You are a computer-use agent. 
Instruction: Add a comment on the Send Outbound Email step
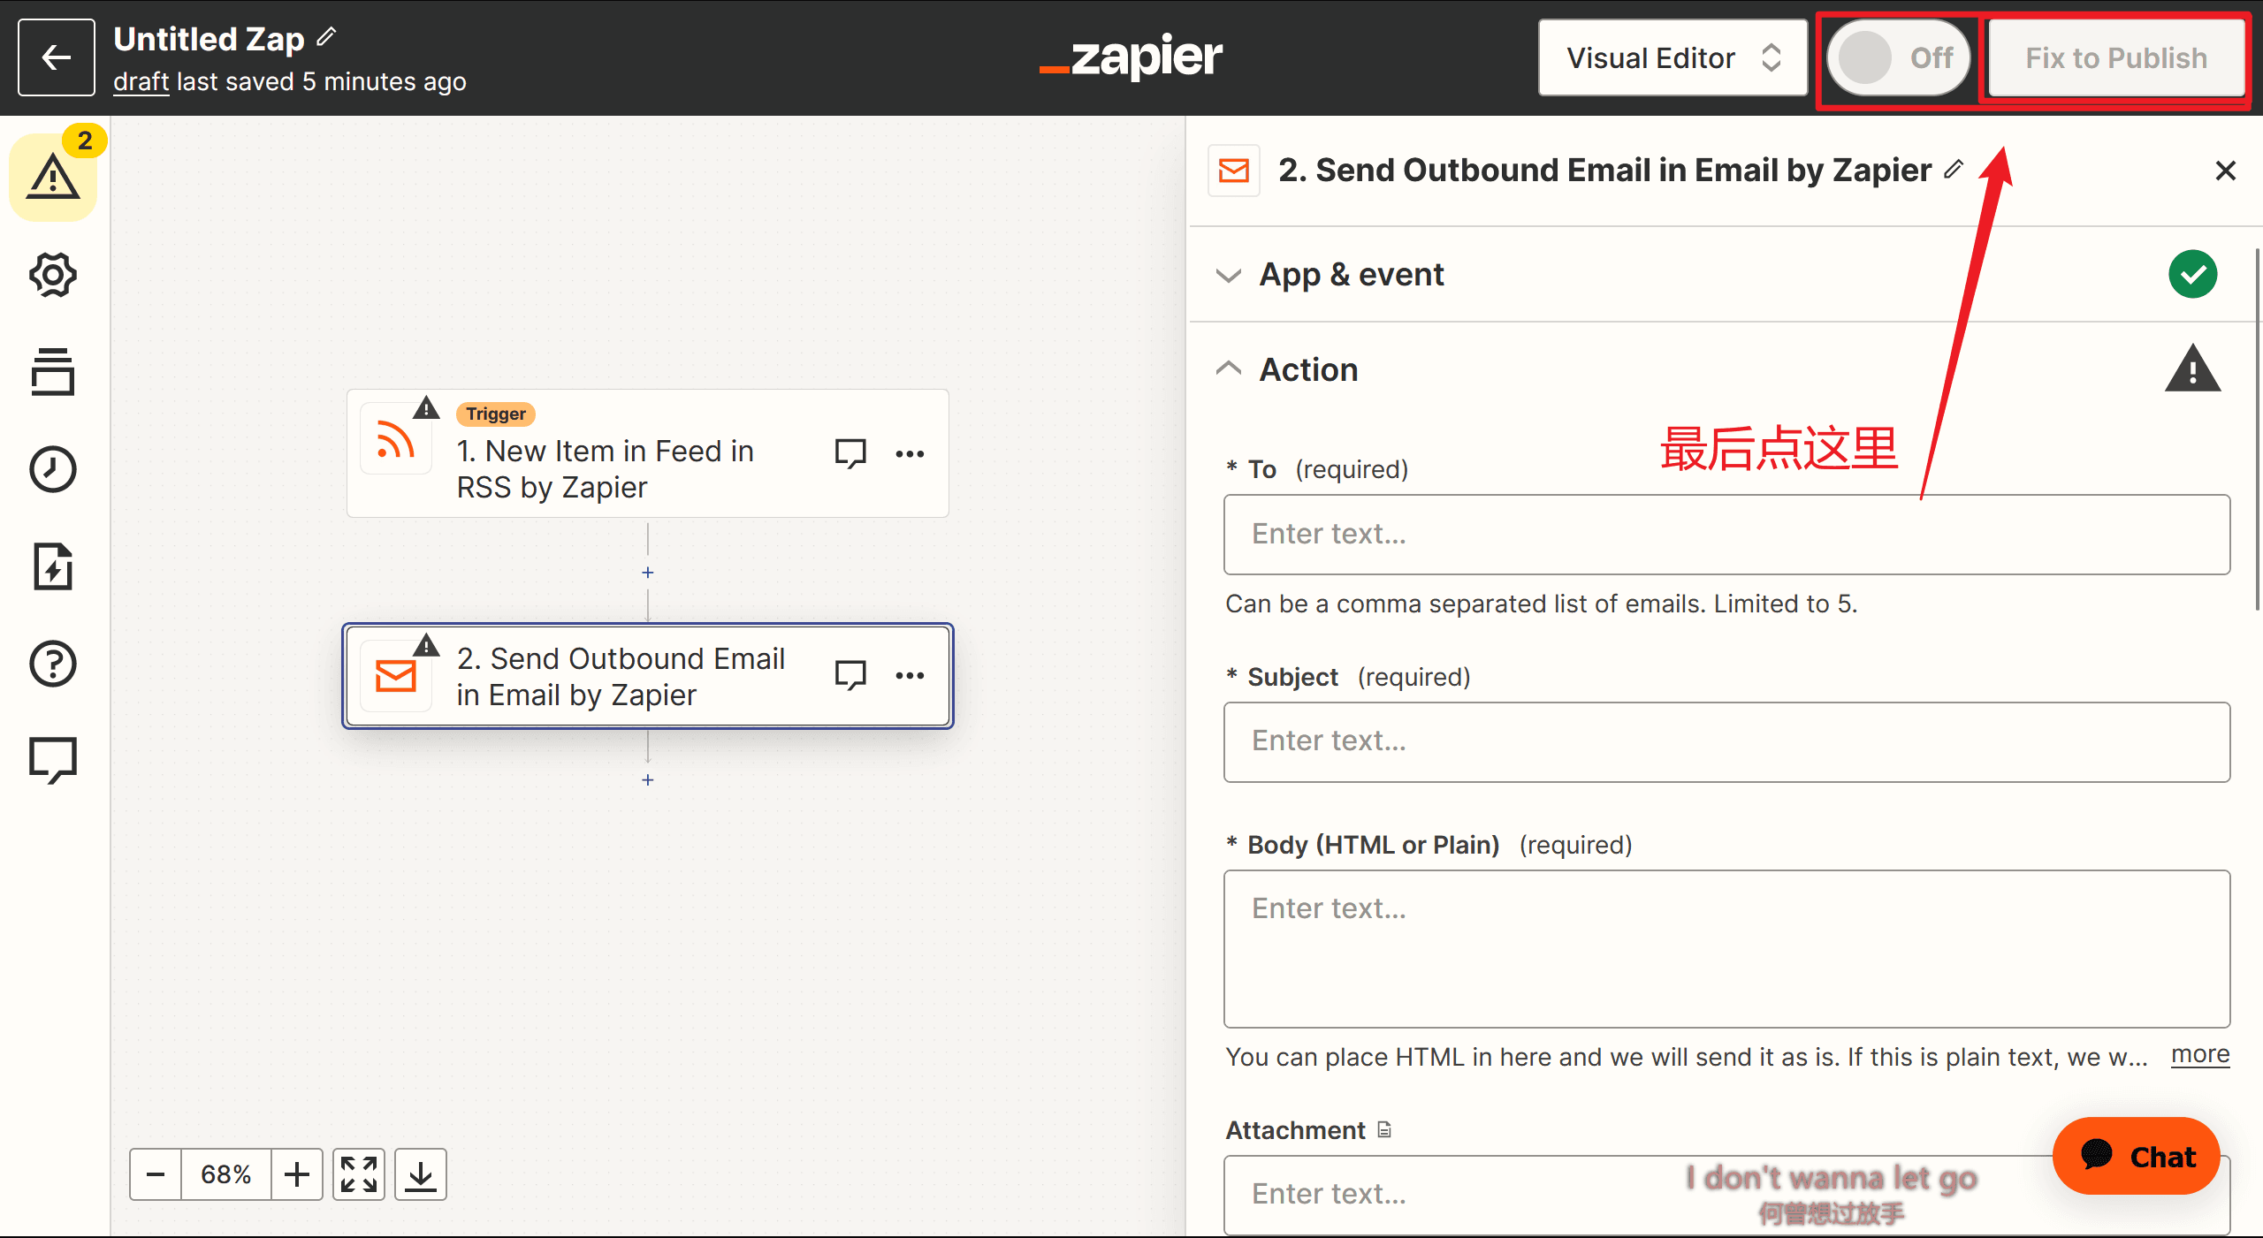pyautogui.click(x=850, y=675)
